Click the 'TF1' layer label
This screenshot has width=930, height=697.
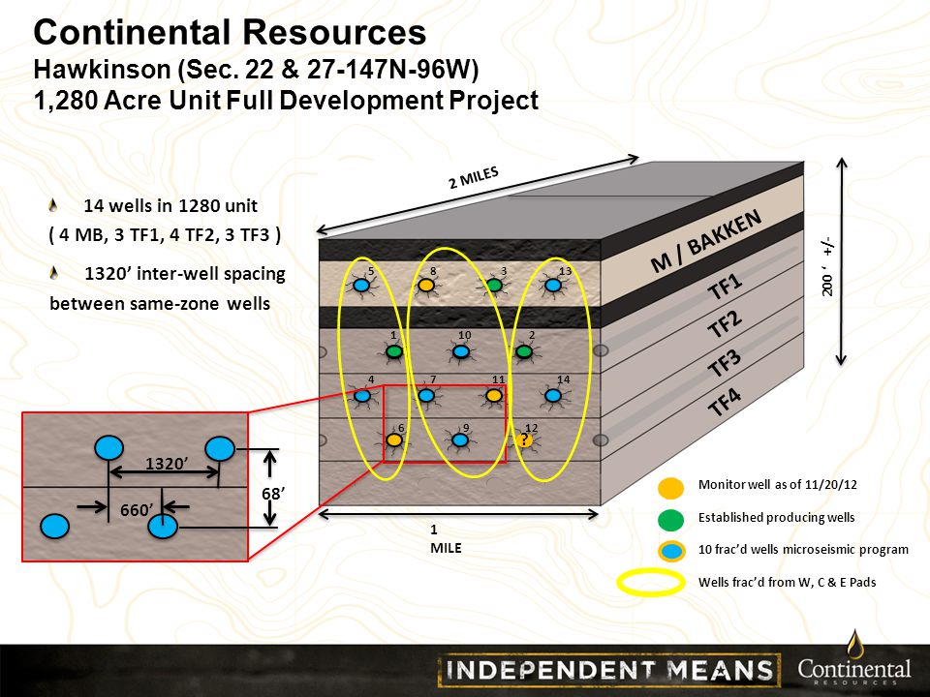point(725,288)
